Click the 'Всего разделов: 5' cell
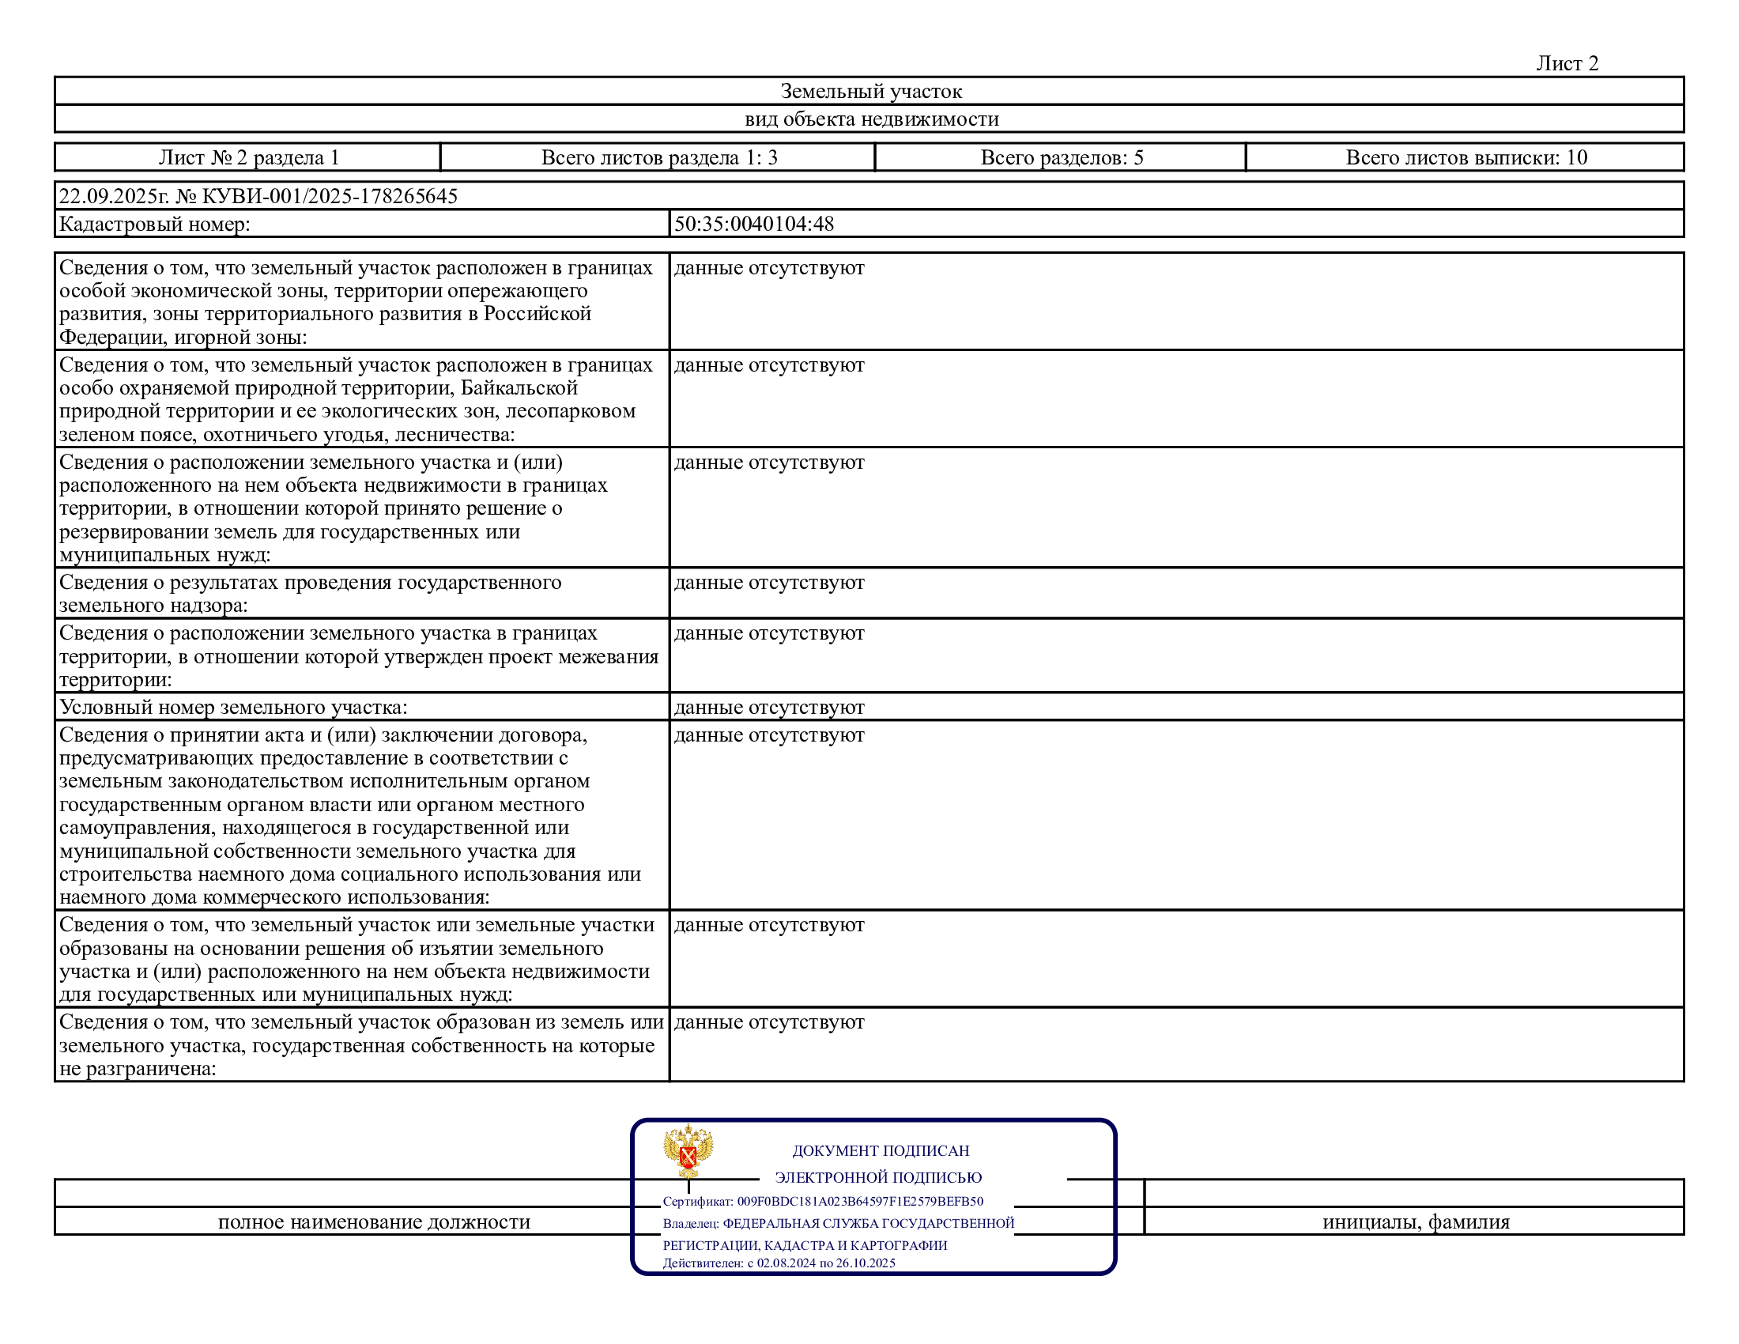Viewport: 1739px width, 1344px height. coord(1062,157)
